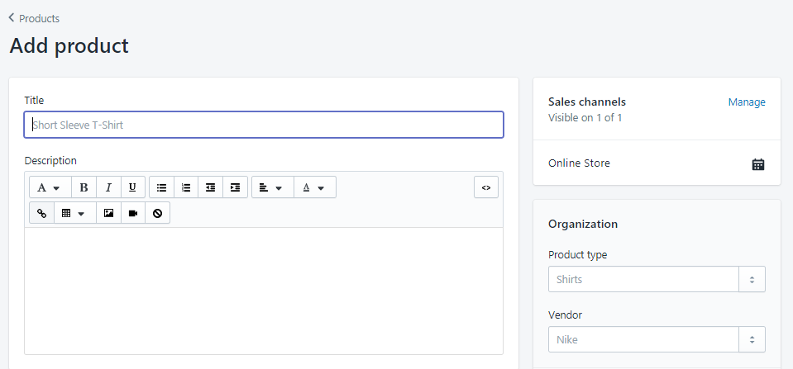The width and height of the screenshot is (793, 369).
Task: Insert a bulleted list
Action: click(x=162, y=187)
